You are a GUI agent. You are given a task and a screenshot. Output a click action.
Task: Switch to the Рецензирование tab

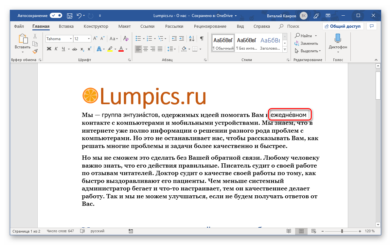(210, 26)
